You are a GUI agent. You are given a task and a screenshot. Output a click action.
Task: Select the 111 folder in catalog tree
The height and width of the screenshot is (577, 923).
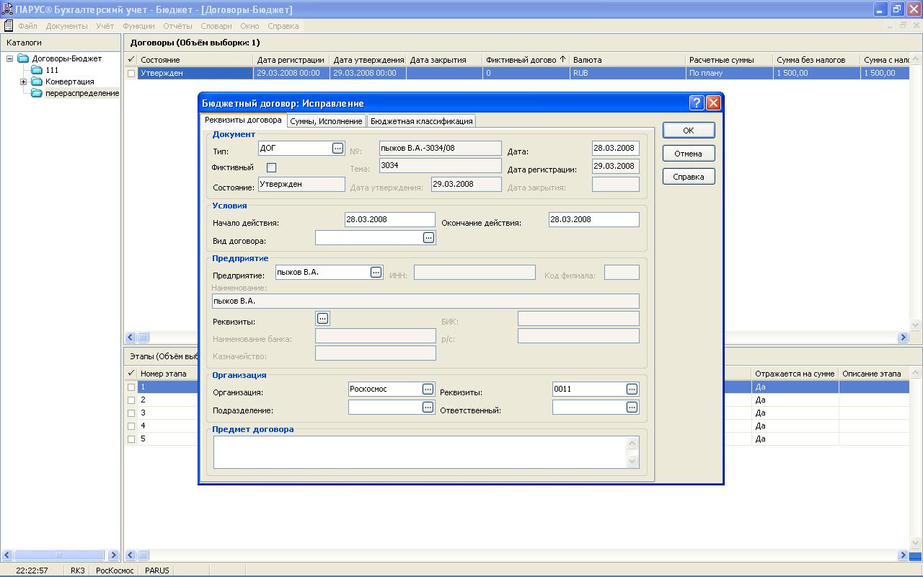[51, 70]
